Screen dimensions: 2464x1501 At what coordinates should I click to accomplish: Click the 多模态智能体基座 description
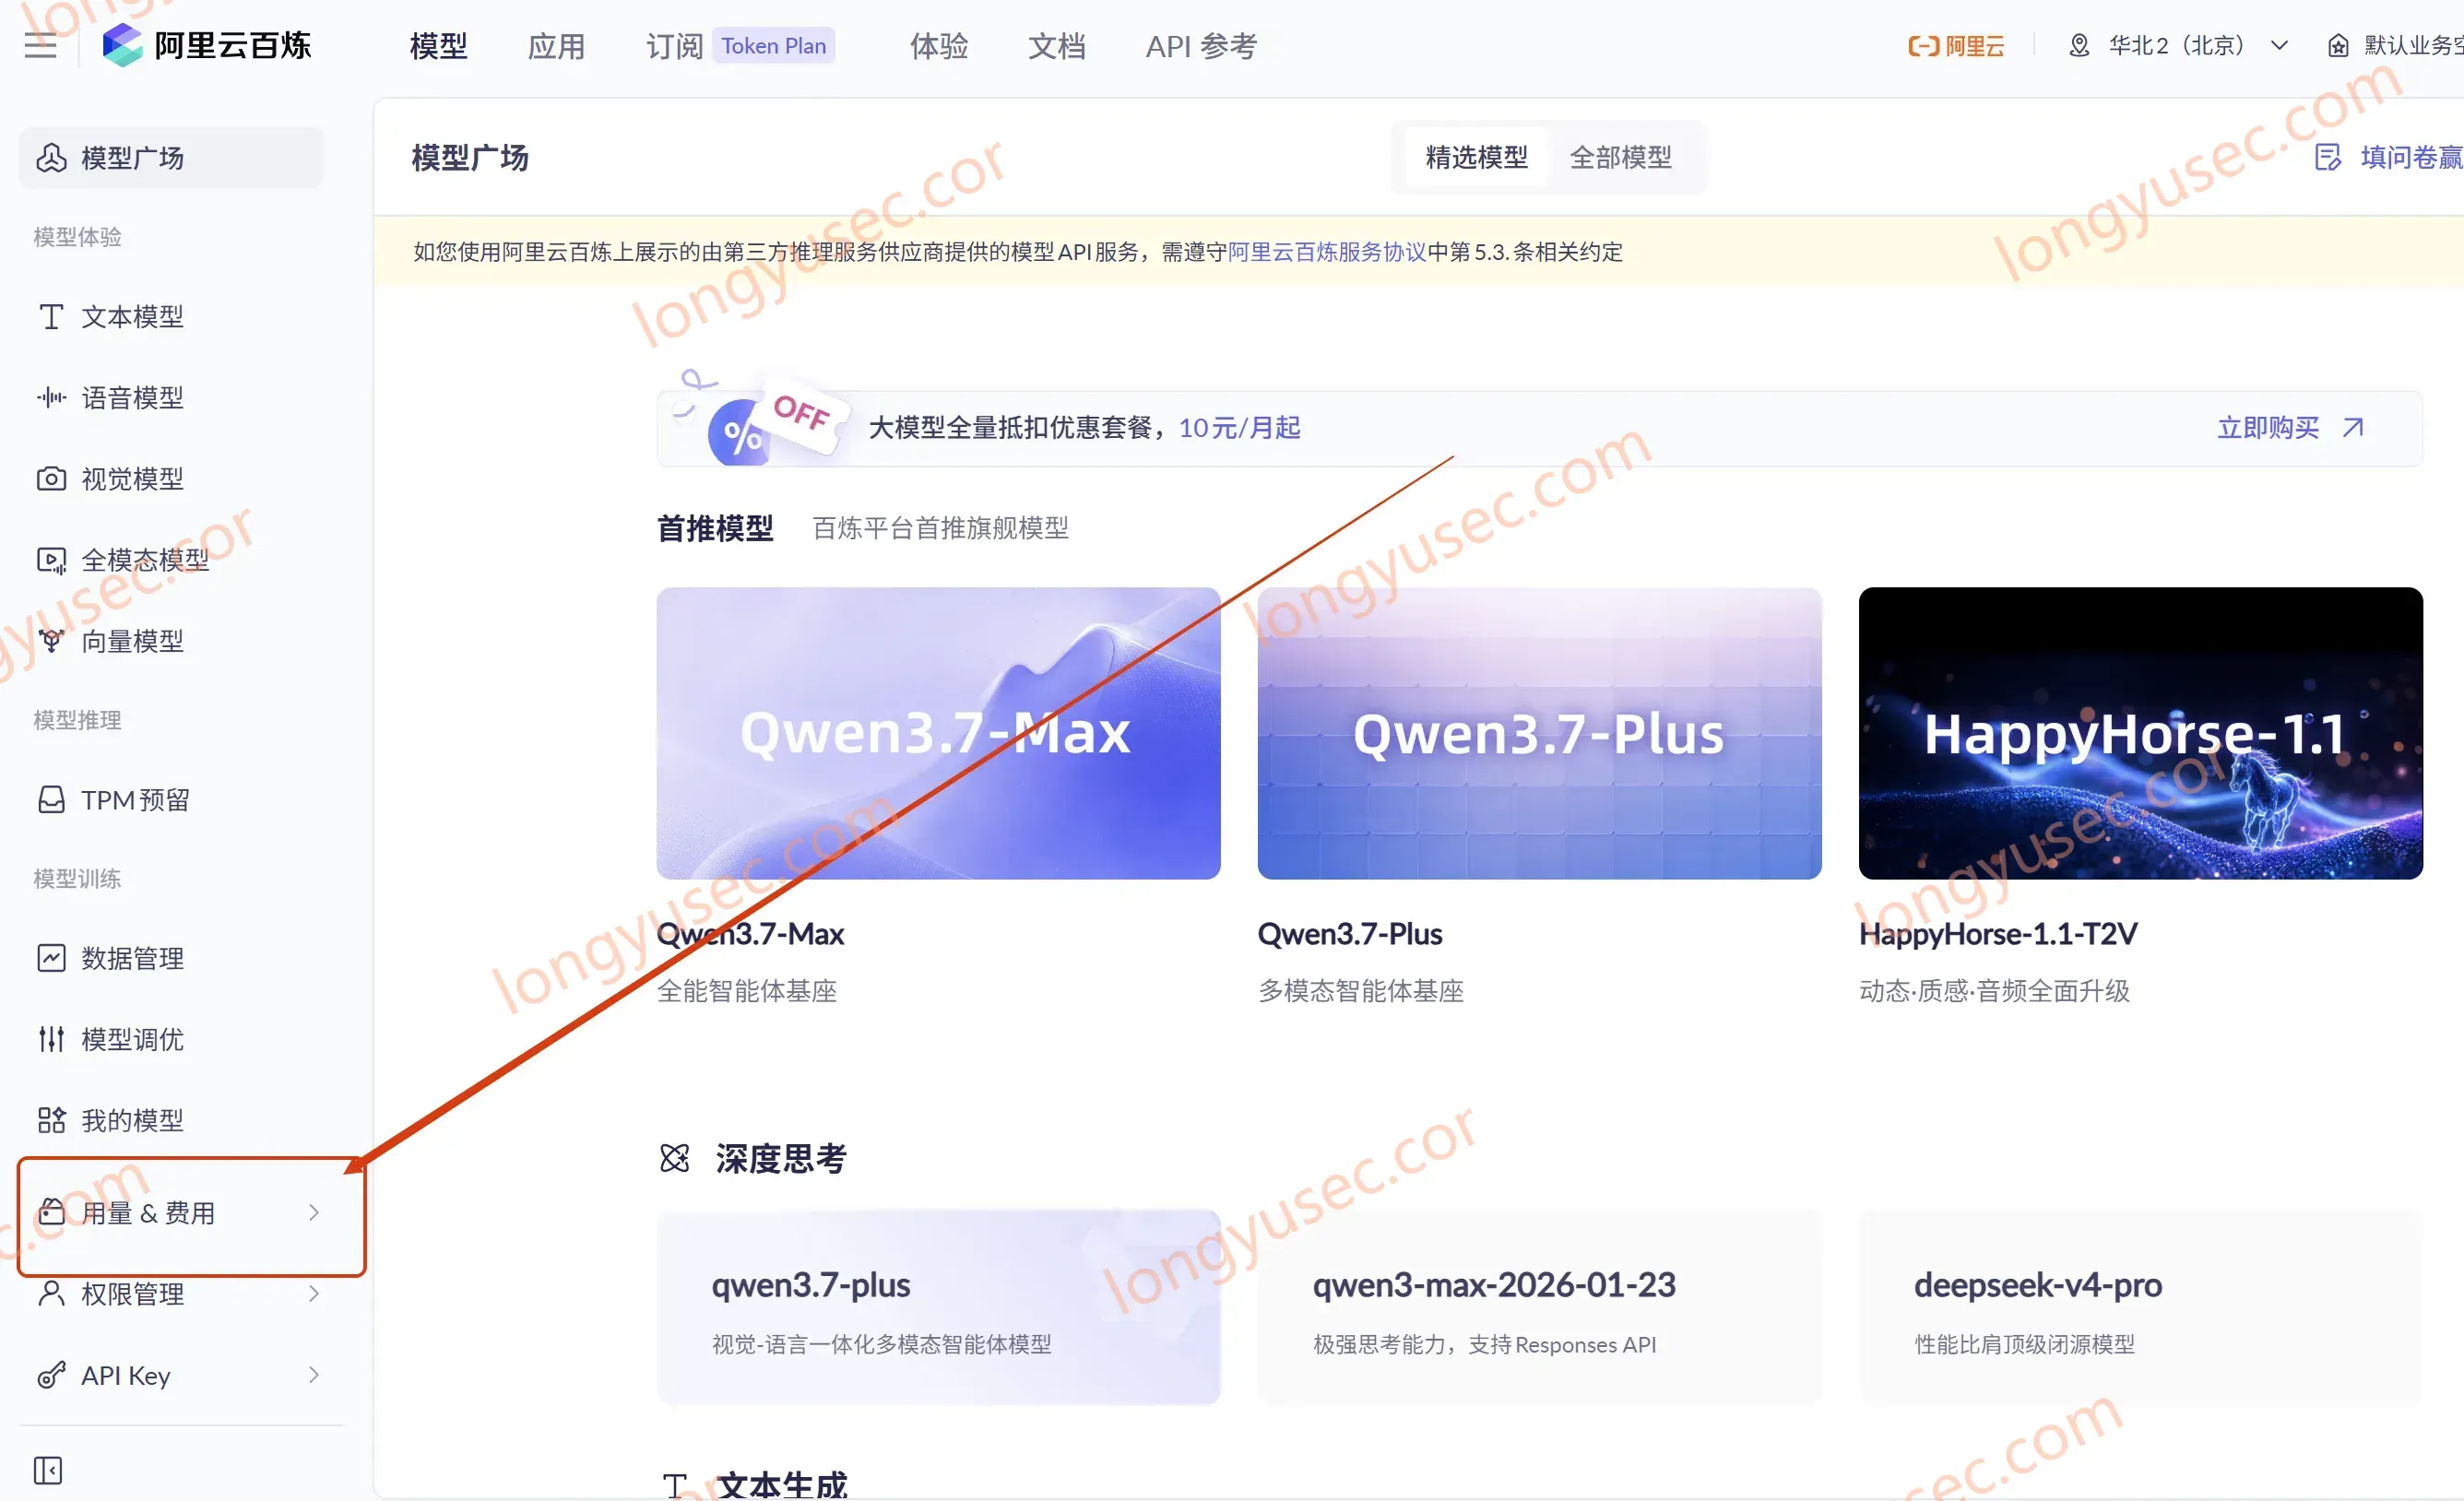tap(1361, 991)
